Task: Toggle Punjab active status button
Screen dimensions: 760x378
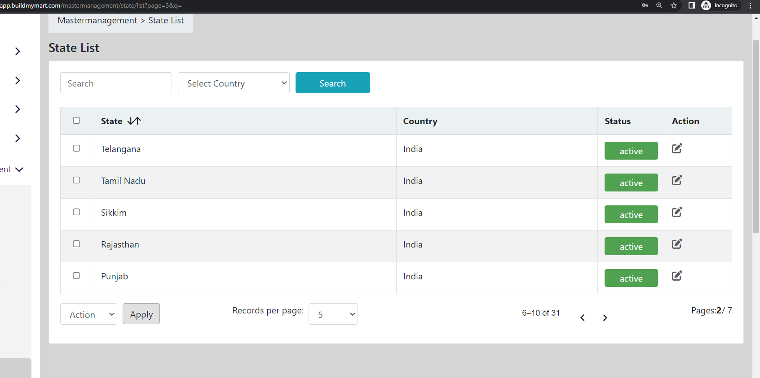Action: 631,278
